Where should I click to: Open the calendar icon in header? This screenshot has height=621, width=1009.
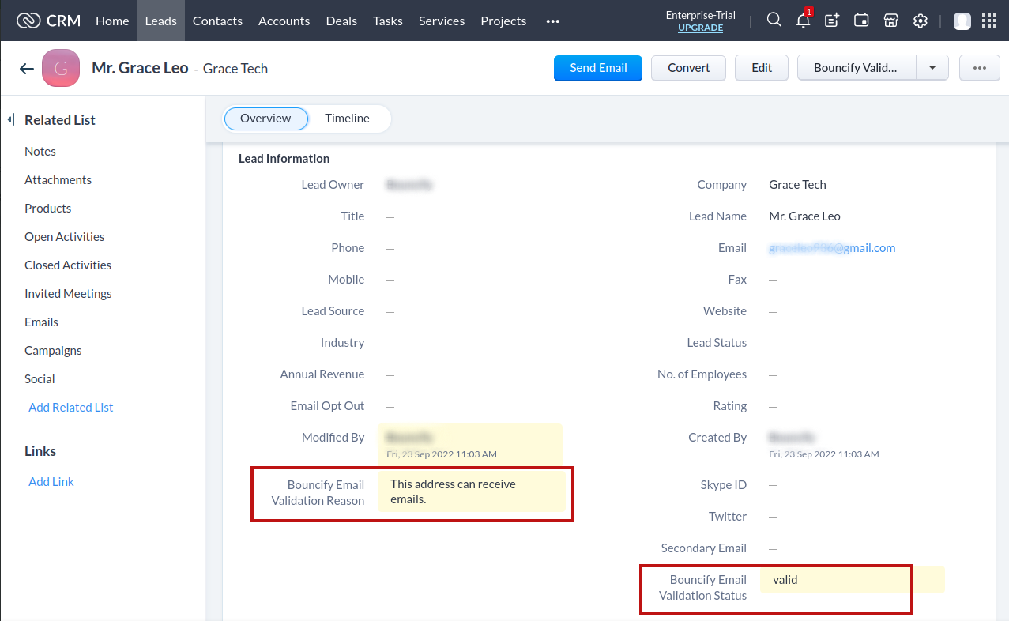[861, 21]
